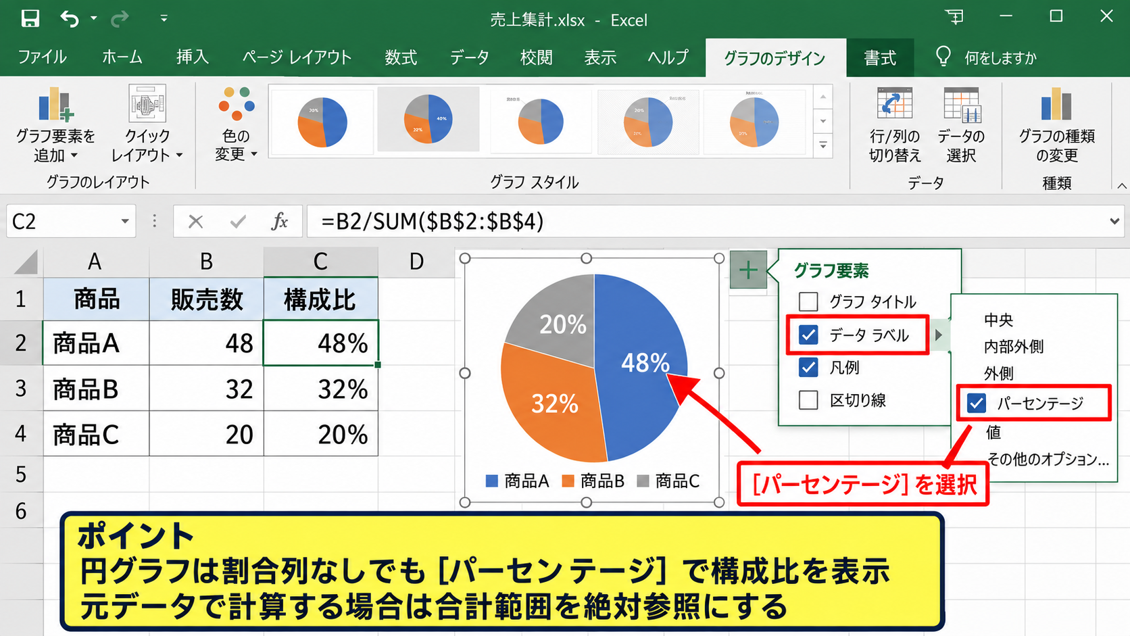Click the Save icon in title bar

[x=30, y=18]
